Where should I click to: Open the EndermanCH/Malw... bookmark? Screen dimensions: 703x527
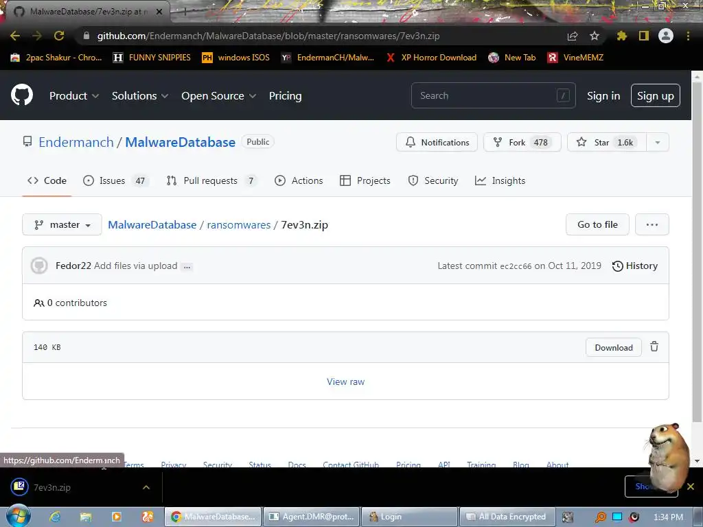(x=327, y=58)
